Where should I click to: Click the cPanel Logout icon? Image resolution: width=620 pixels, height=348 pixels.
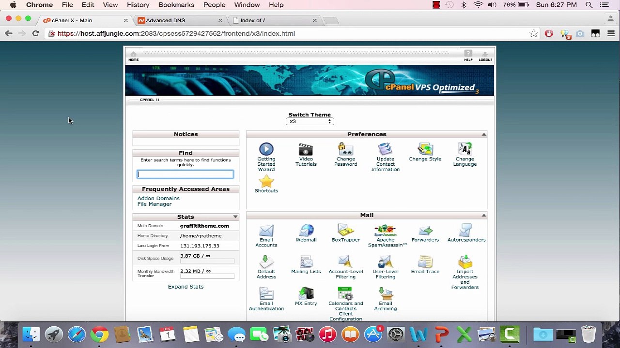tap(485, 56)
